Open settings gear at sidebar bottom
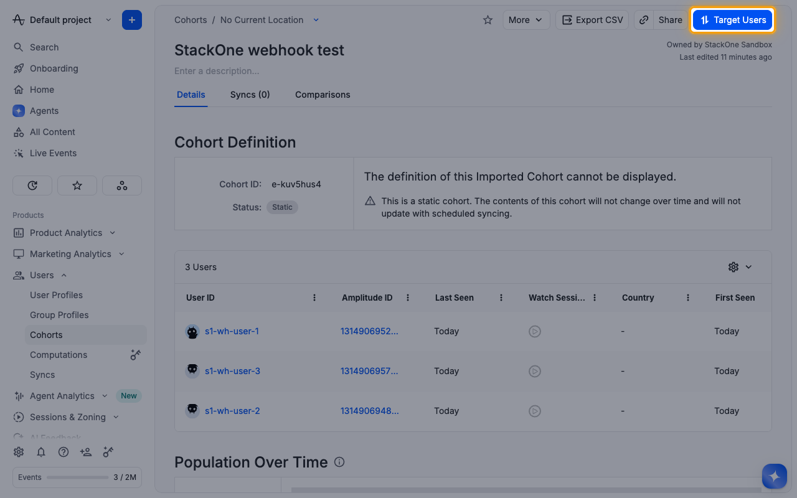This screenshot has height=498, width=797. 19,452
